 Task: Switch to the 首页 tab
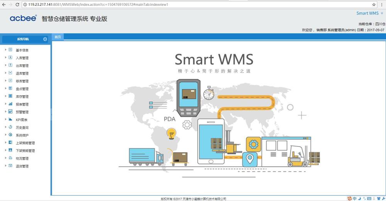(58, 37)
